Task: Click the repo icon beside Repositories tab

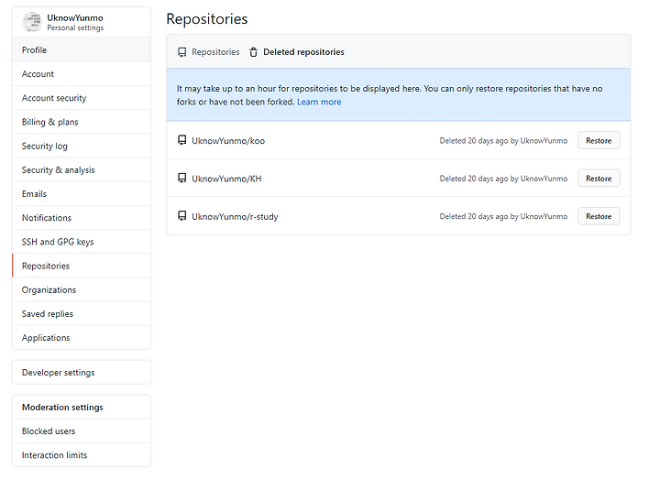Action: point(181,52)
